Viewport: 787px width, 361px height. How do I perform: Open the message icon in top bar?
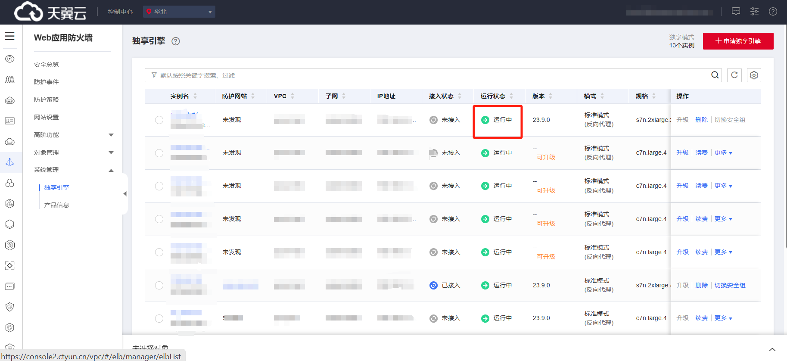[736, 12]
